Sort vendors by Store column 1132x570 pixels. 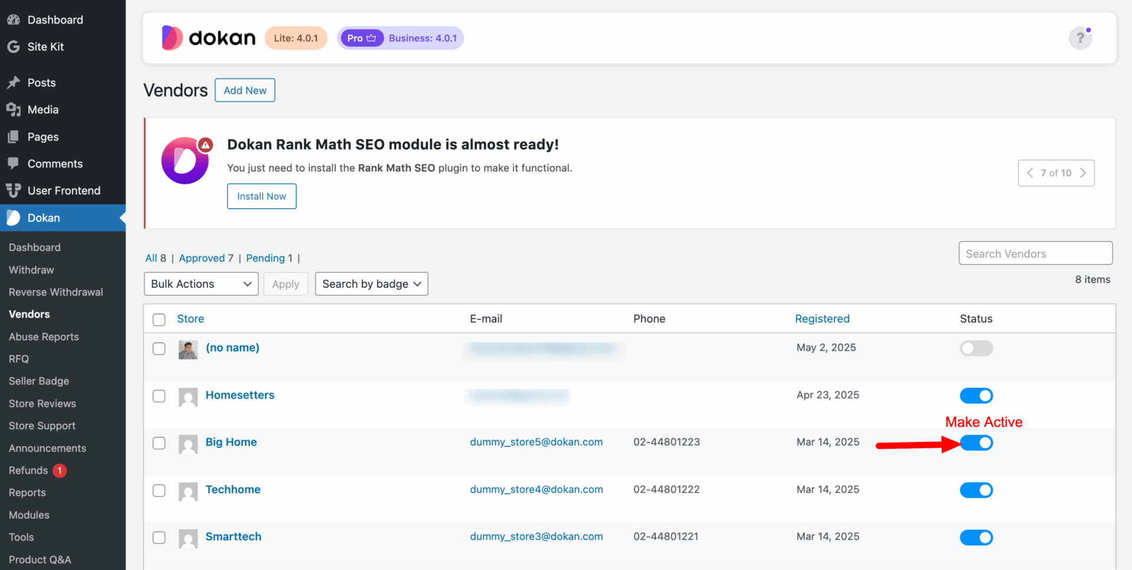[x=190, y=318]
